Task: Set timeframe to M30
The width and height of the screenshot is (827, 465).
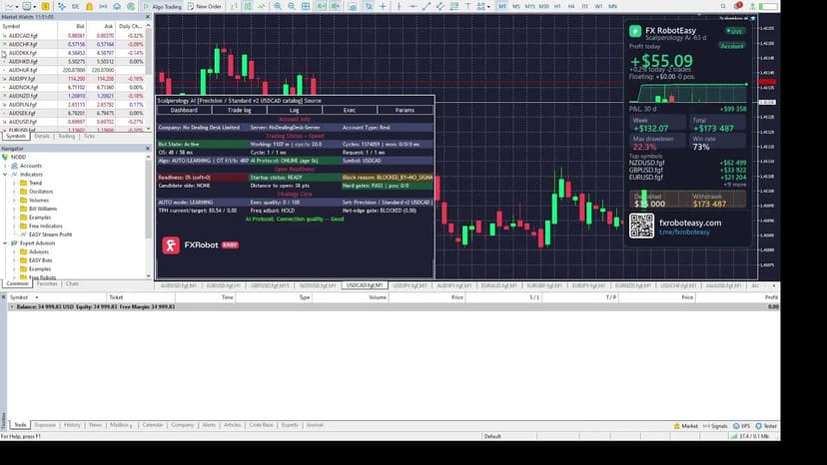Action: (x=543, y=6)
